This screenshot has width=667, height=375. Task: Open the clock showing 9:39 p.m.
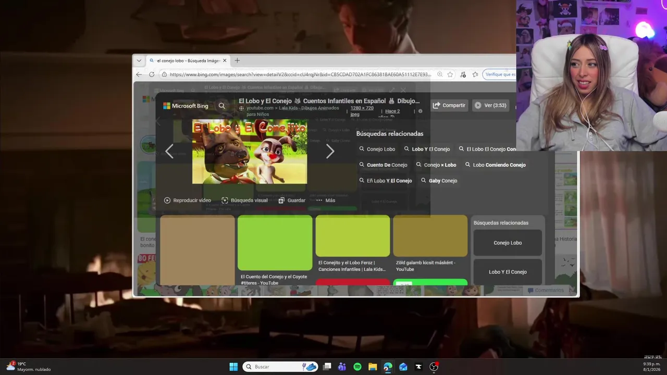tap(652, 367)
